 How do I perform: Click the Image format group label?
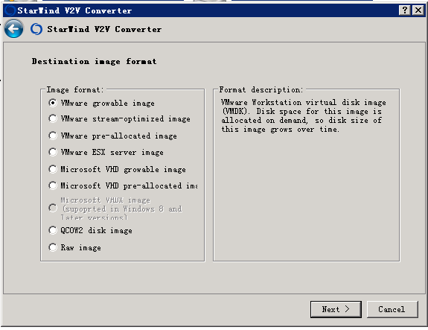click(75, 89)
